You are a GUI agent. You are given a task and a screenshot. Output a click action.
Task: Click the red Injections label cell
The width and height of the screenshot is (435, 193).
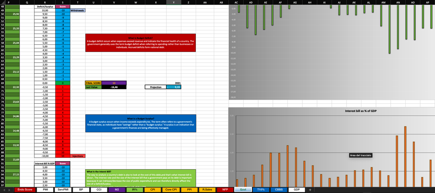78,156
